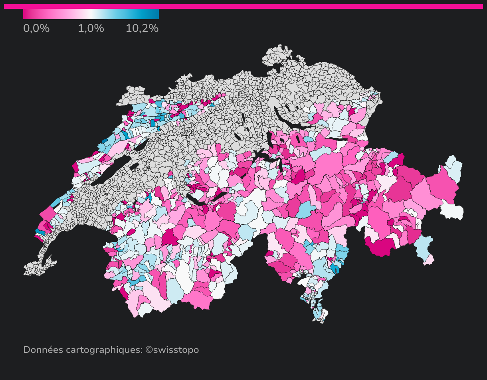Click the "10,2%" legend label
The width and height of the screenshot is (487, 380).
142,29
